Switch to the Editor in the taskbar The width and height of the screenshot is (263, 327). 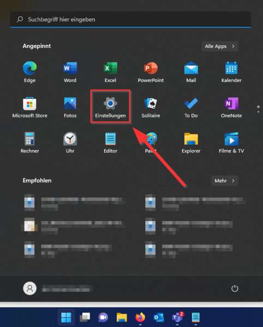point(196,317)
